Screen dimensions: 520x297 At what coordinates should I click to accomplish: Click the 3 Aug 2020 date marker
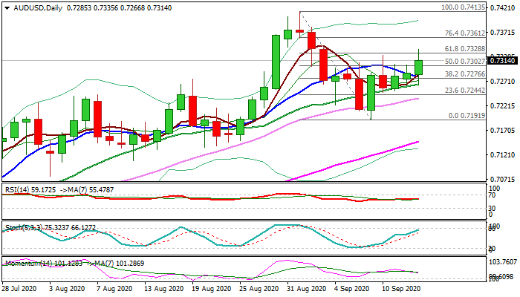coord(67,289)
